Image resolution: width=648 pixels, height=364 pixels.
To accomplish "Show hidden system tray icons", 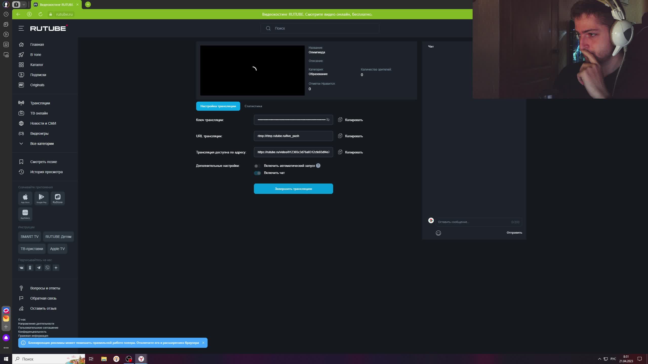I will coord(599,359).
